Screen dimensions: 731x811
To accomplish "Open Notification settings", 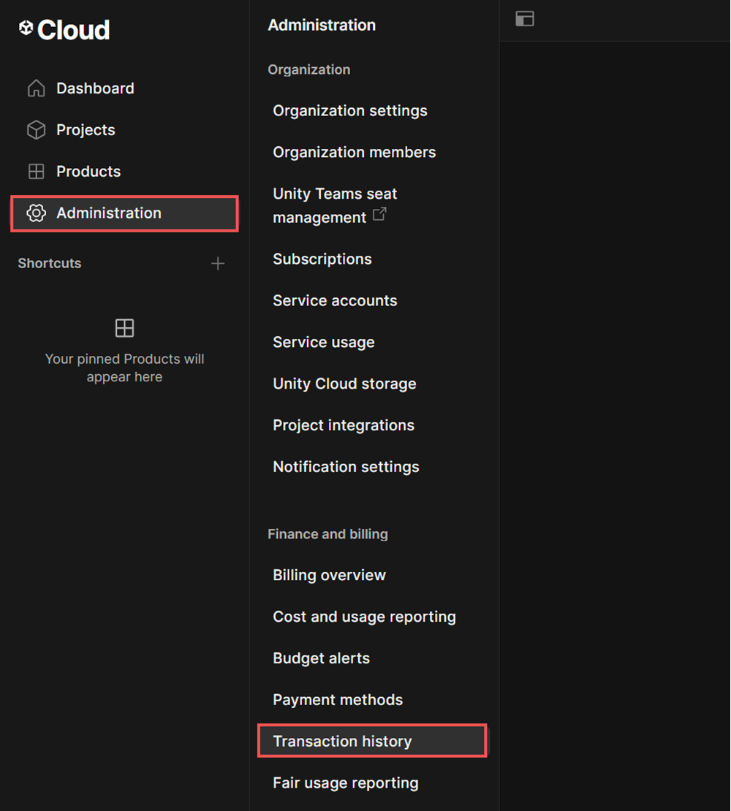I will point(346,467).
